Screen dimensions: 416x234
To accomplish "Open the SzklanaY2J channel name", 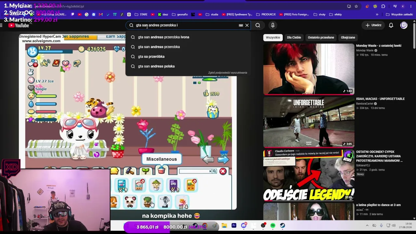I will [363, 165].
